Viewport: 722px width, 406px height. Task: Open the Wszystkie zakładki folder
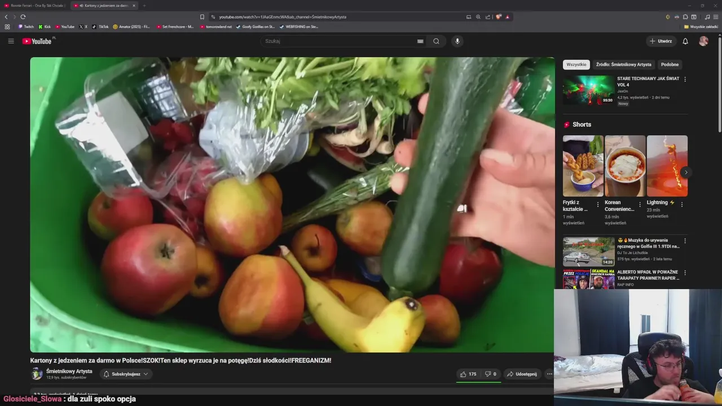(701, 27)
